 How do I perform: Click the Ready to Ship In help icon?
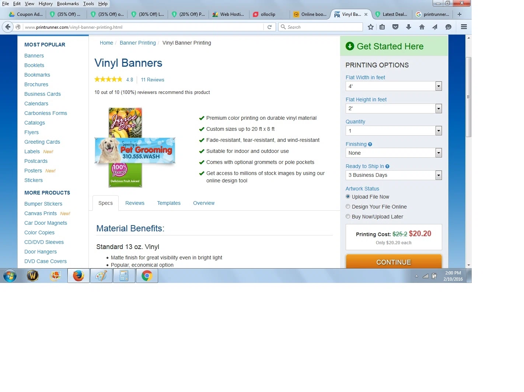click(x=387, y=167)
